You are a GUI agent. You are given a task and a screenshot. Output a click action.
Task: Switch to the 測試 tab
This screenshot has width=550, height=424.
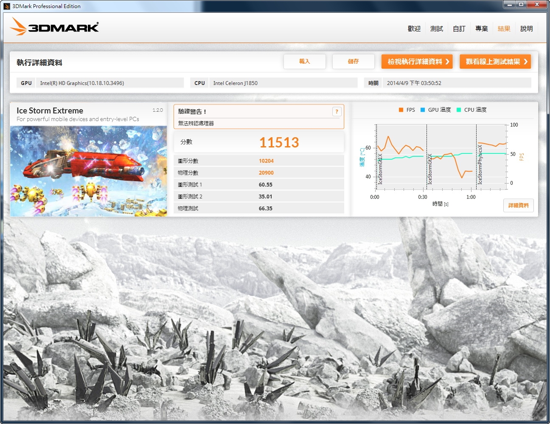click(436, 28)
